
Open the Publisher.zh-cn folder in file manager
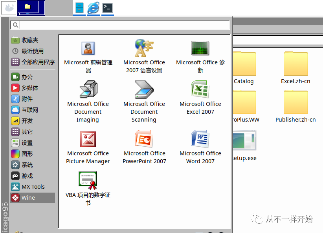[295, 106]
